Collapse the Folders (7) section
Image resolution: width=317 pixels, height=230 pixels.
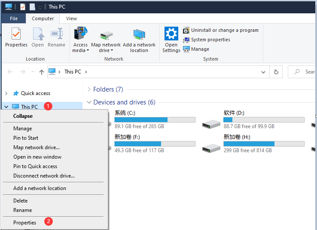[89, 89]
